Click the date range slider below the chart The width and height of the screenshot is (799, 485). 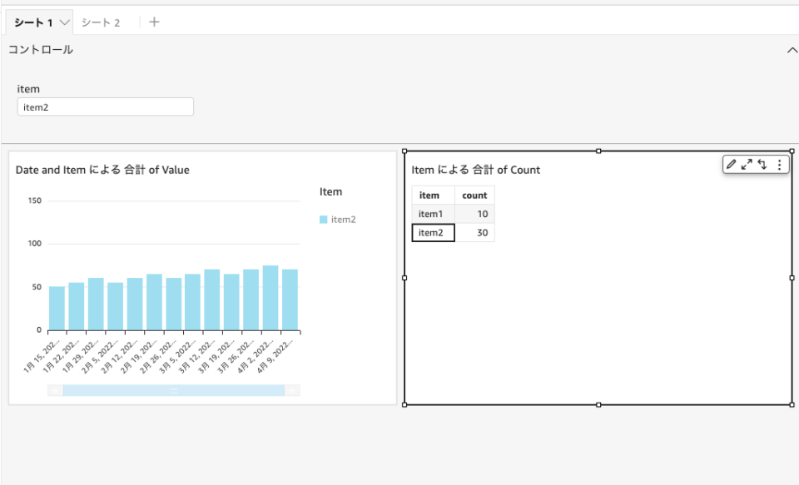point(175,389)
